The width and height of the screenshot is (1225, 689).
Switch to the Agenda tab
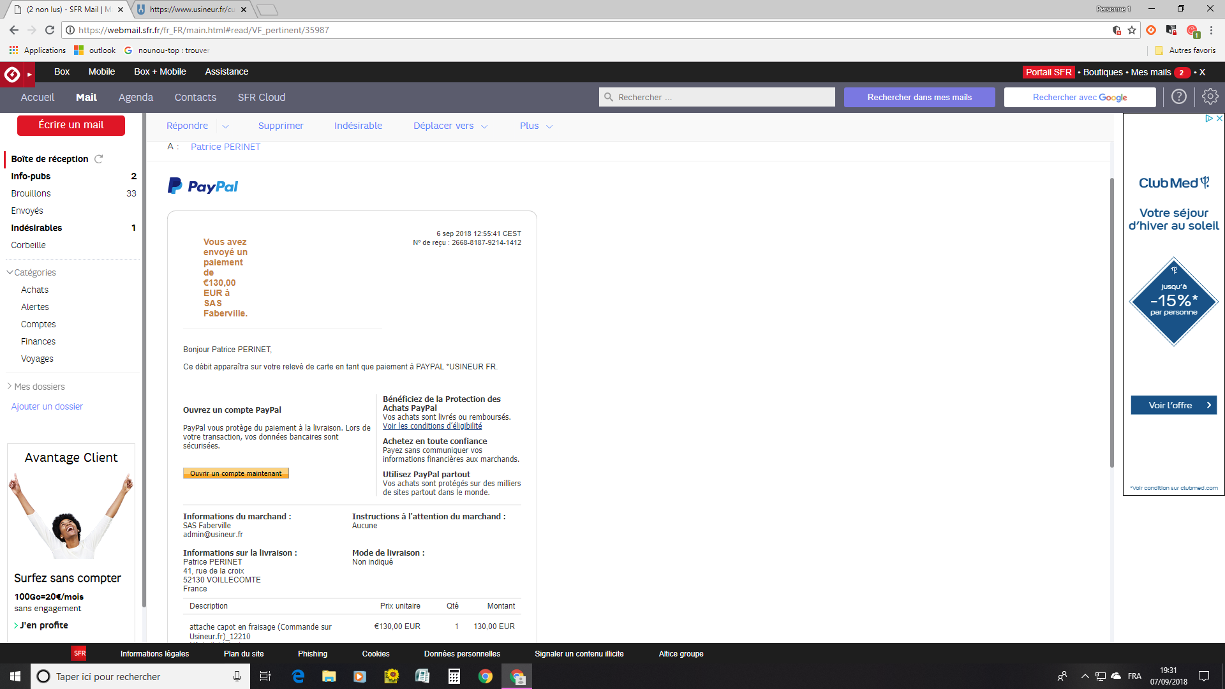click(x=136, y=97)
